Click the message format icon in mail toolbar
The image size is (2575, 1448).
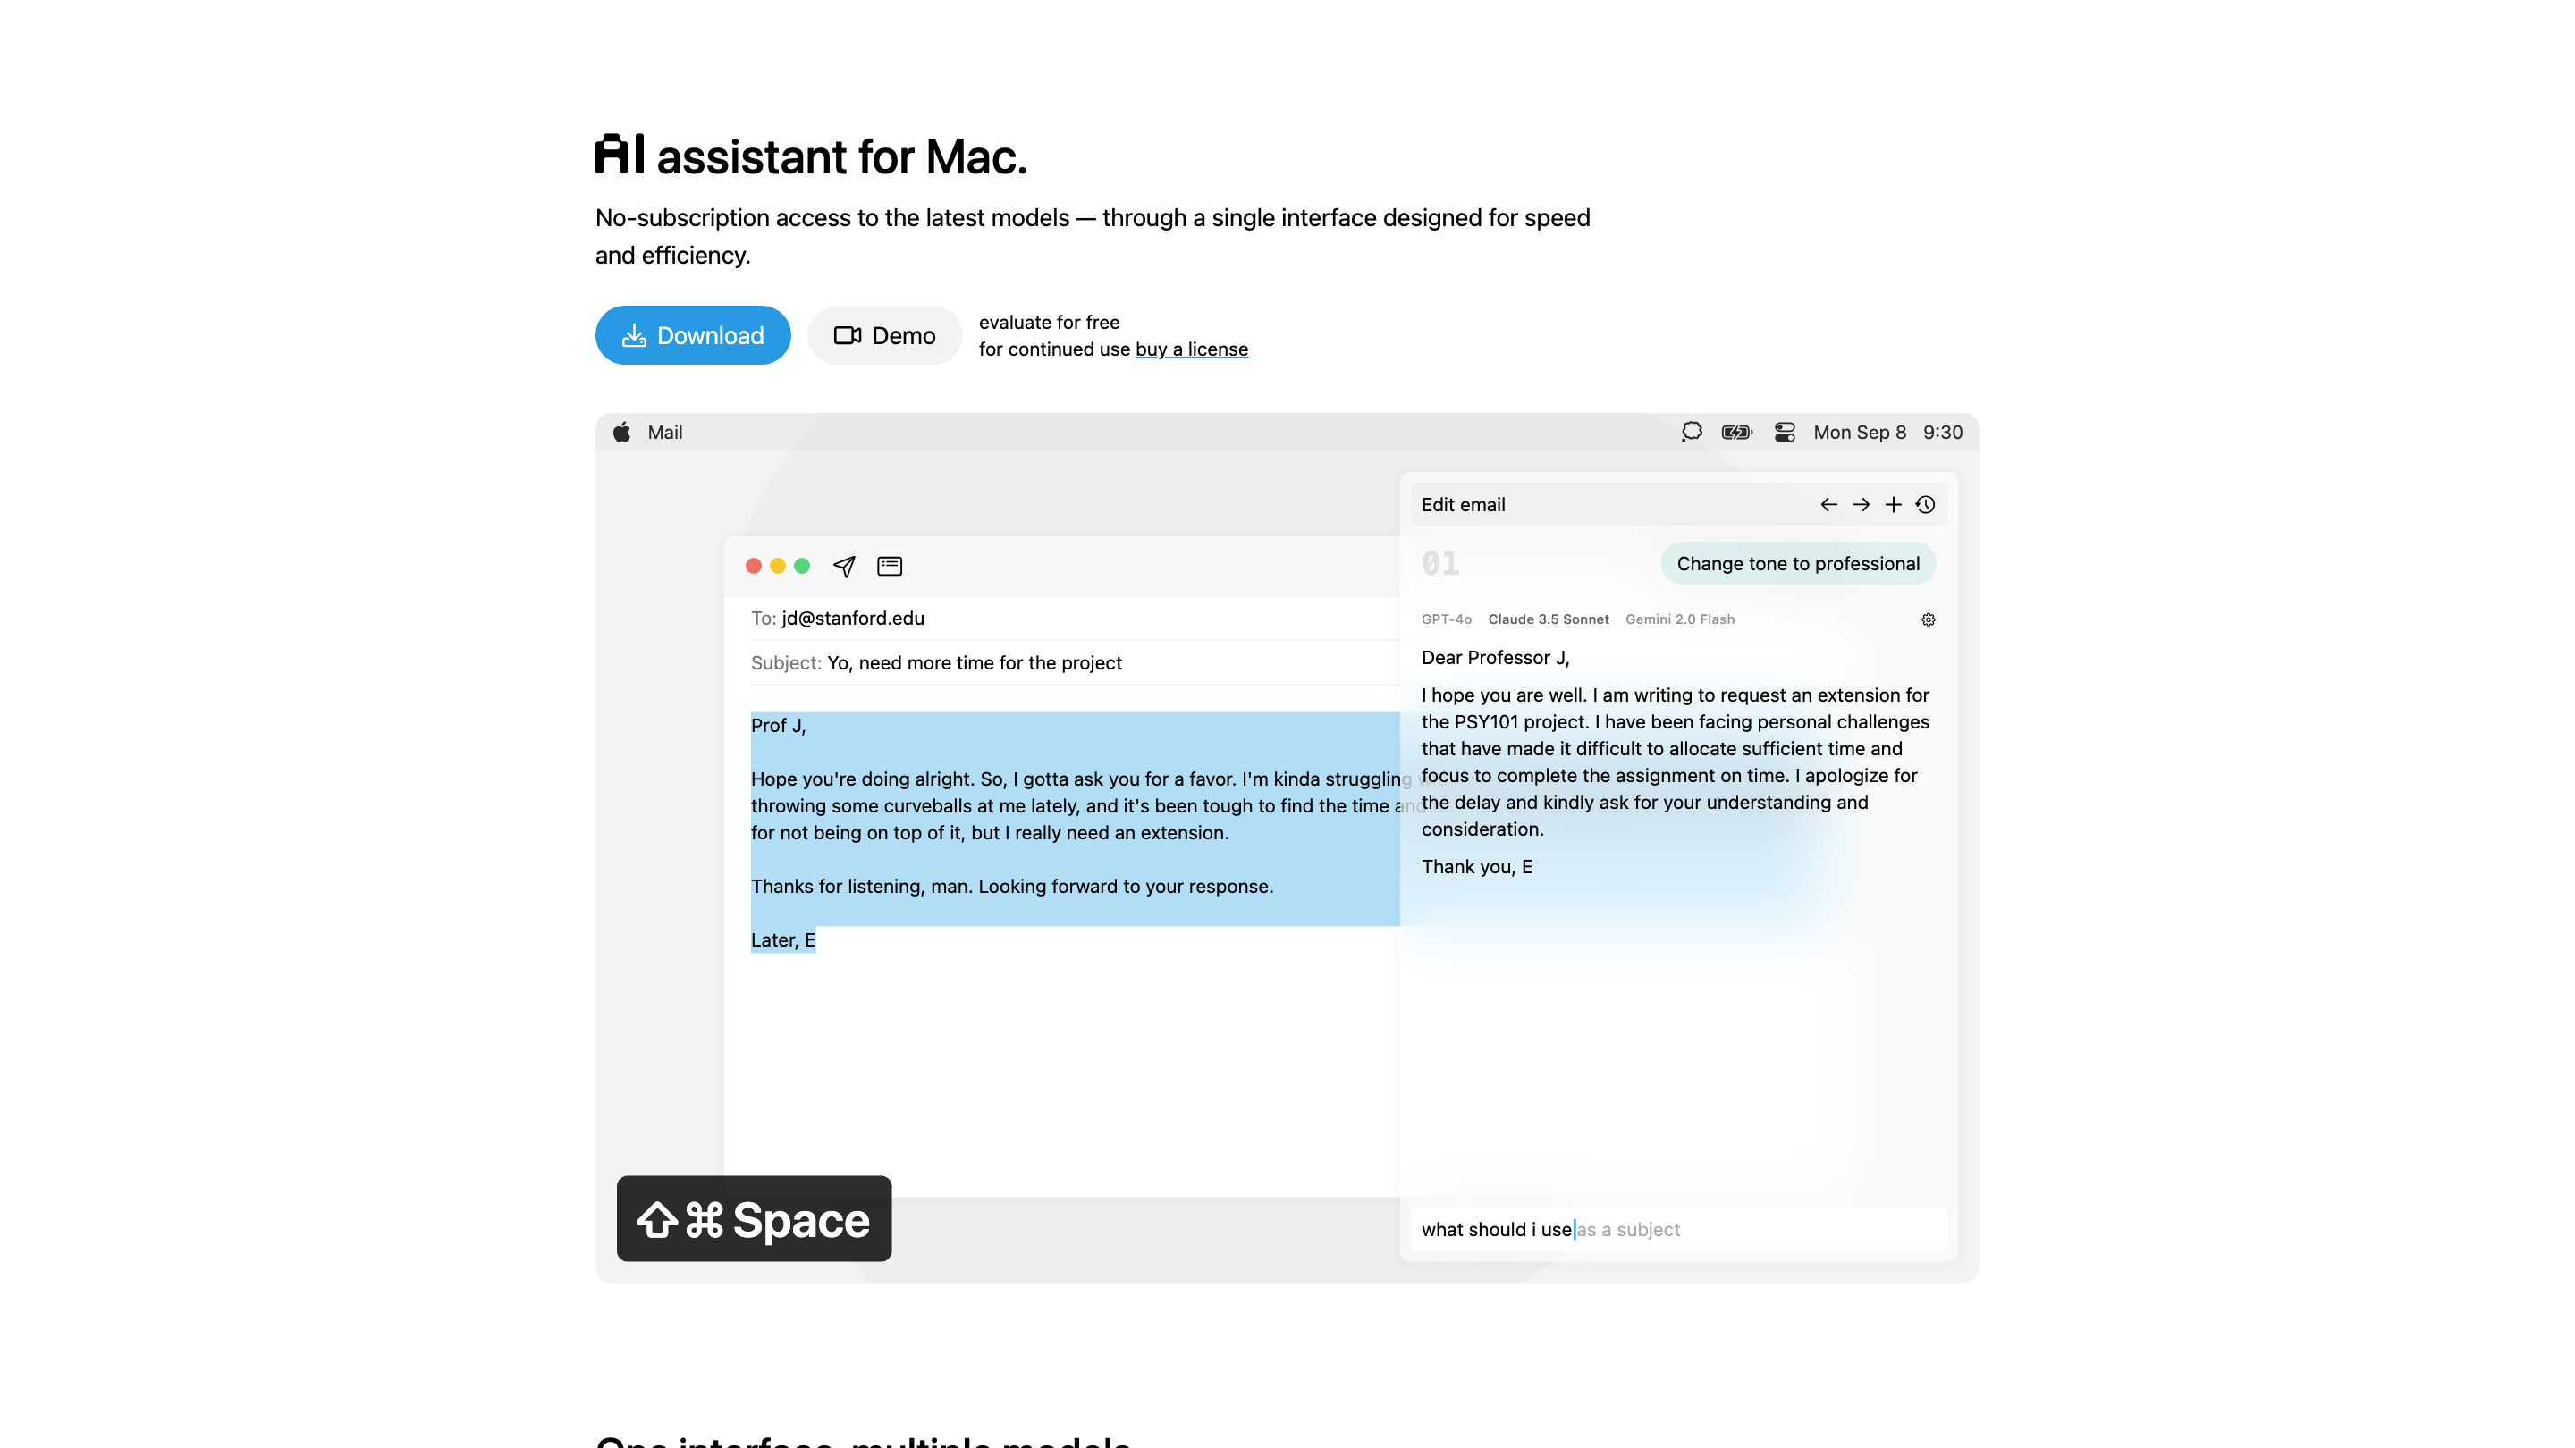click(x=889, y=567)
